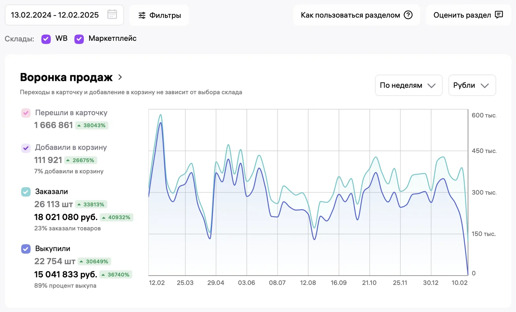Click the 600 тыс. y-axis label
Image resolution: width=516 pixels, height=312 pixels.
tap(484, 115)
